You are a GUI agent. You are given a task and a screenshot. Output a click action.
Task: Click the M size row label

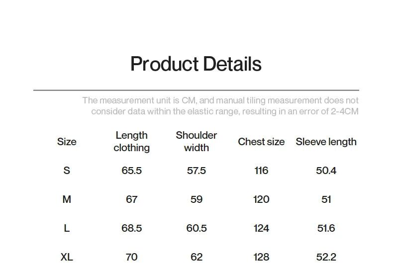(x=67, y=199)
